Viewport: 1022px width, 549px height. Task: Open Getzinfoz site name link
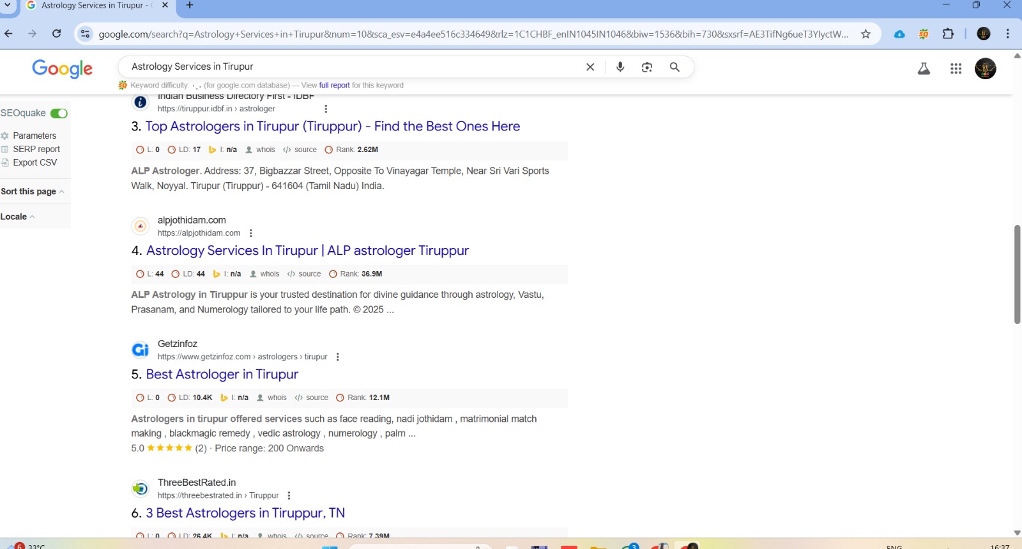click(178, 344)
